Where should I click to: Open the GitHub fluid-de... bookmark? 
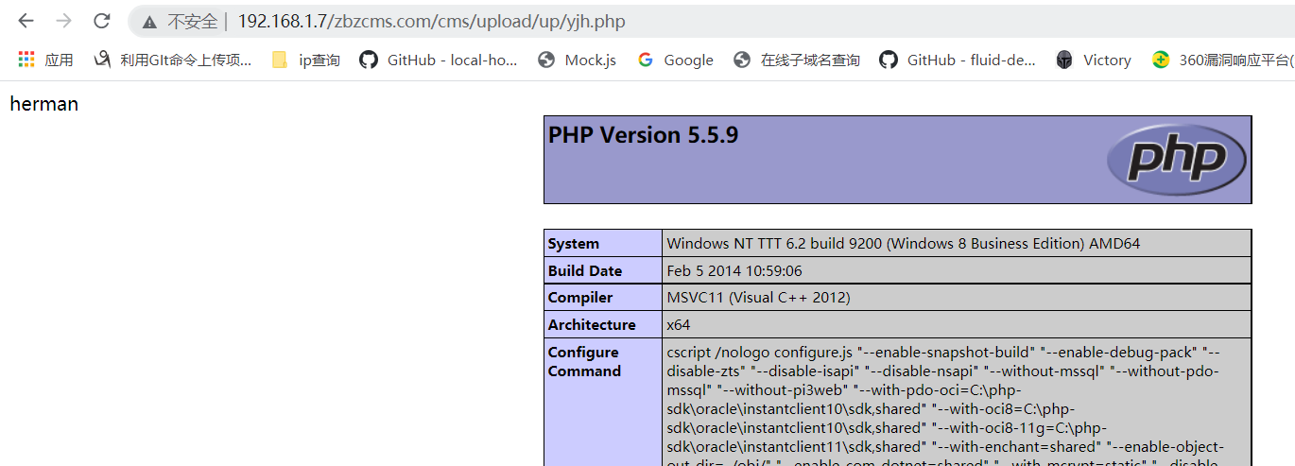[958, 60]
